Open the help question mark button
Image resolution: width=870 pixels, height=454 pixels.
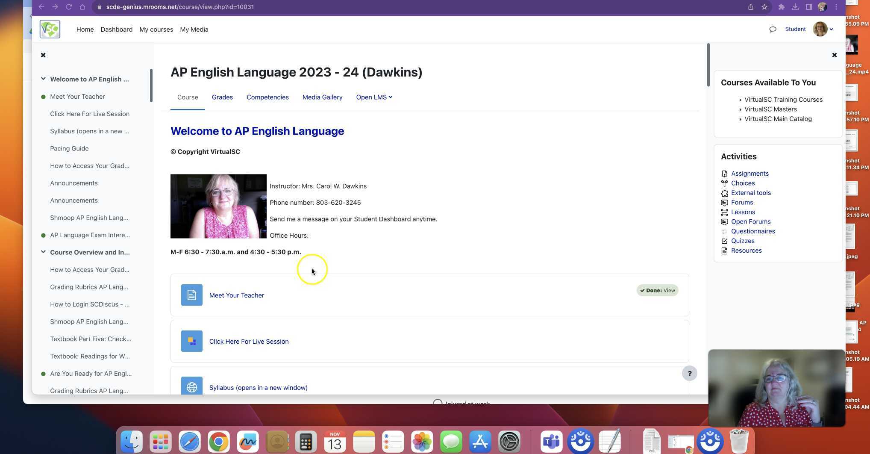(x=689, y=373)
